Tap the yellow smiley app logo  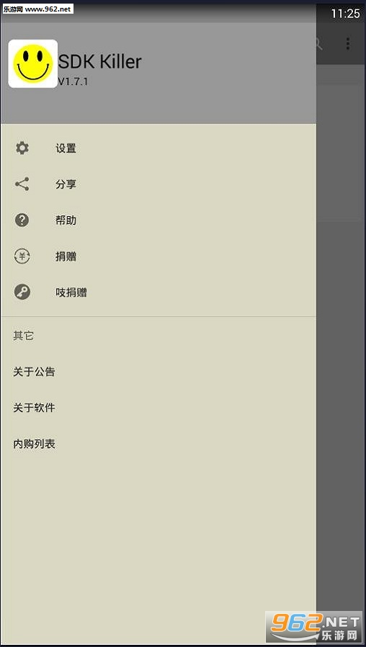point(33,63)
